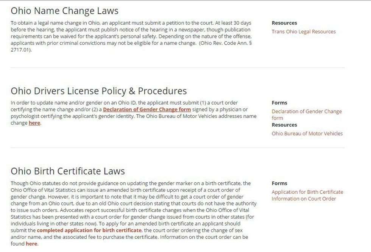371x252 pixels.
Task: Click the Ohio Name Change Laws heading
Action: 64,11
